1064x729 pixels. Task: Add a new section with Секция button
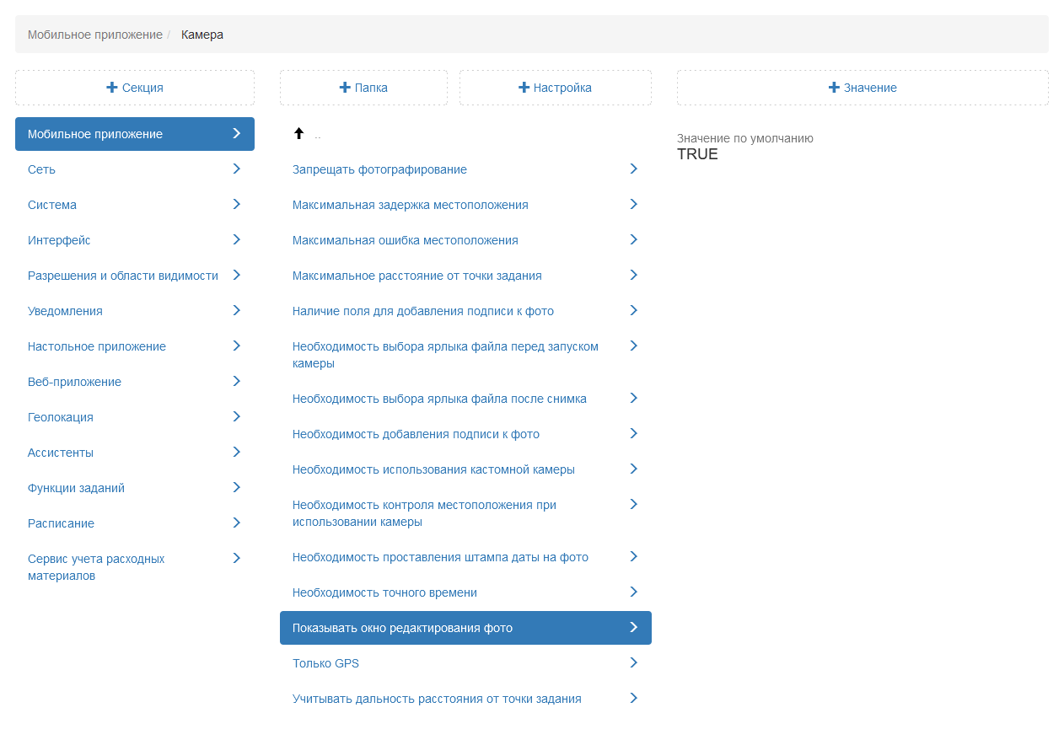coord(135,88)
